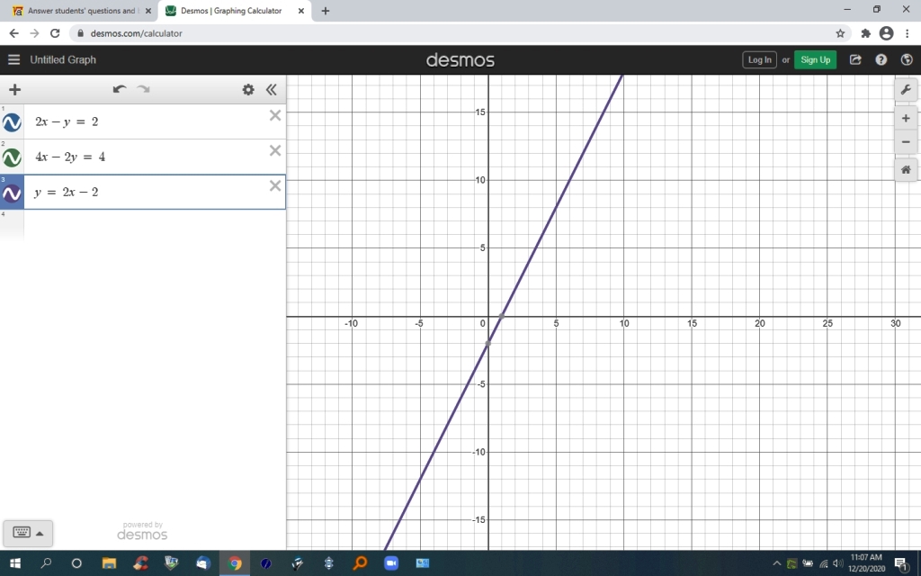Viewport: 921px width, 576px height.
Task: Open the taskbar clock showing 11:07 AM
Action: coord(866,563)
